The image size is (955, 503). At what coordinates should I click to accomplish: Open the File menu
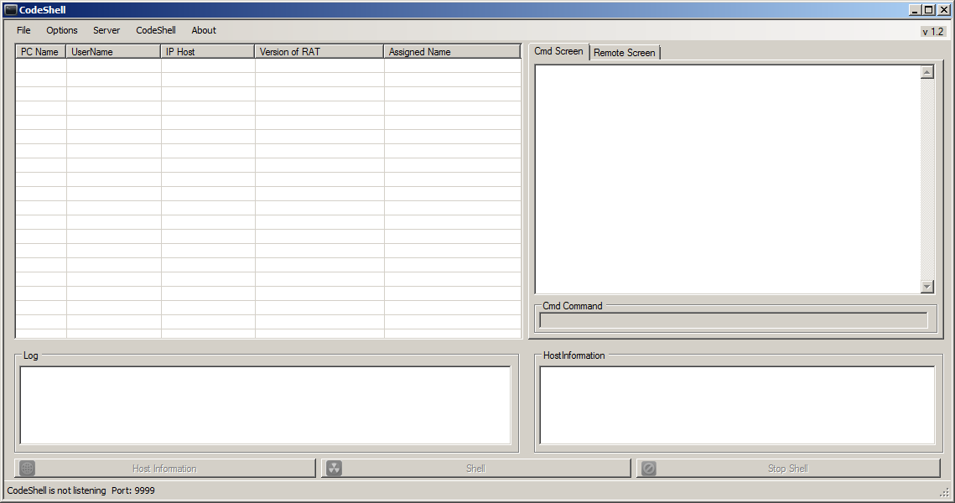[x=23, y=30]
